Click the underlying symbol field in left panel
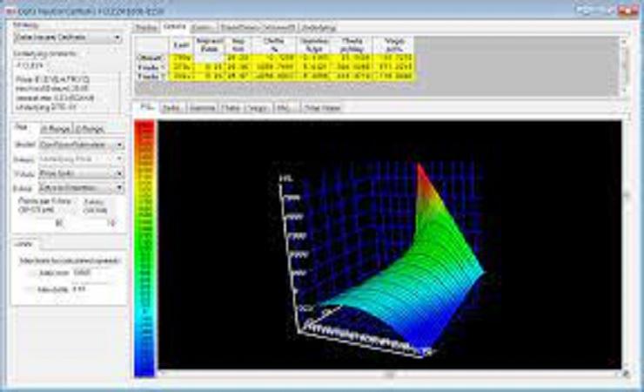This screenshot has width=644, height=392. click(66, 65)
